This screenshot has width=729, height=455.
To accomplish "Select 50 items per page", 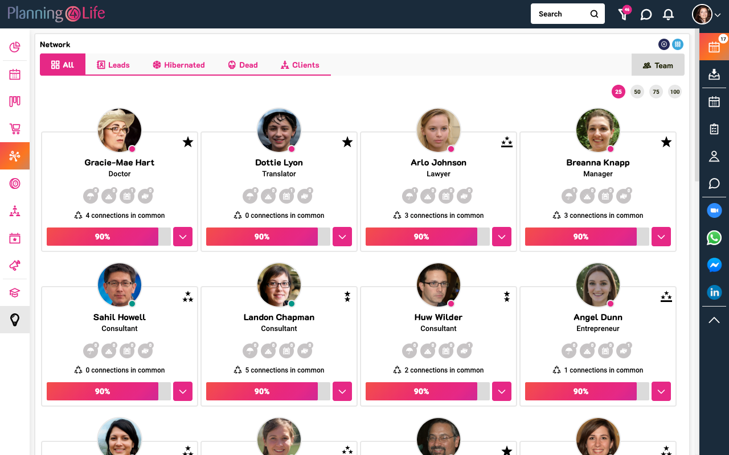I will pyautogui.click(x=637, y=92).
